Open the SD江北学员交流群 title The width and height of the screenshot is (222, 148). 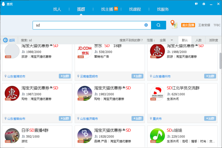point(183,88)
